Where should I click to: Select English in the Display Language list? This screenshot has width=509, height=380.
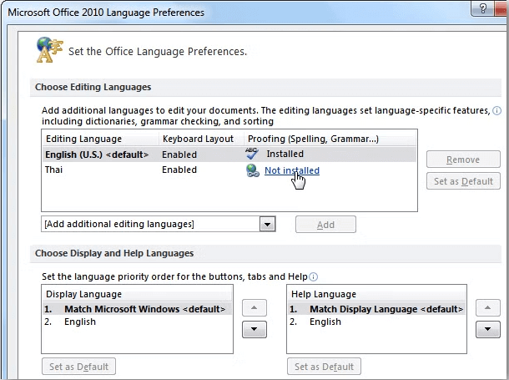pyautogui.click(x=138, y=322)
